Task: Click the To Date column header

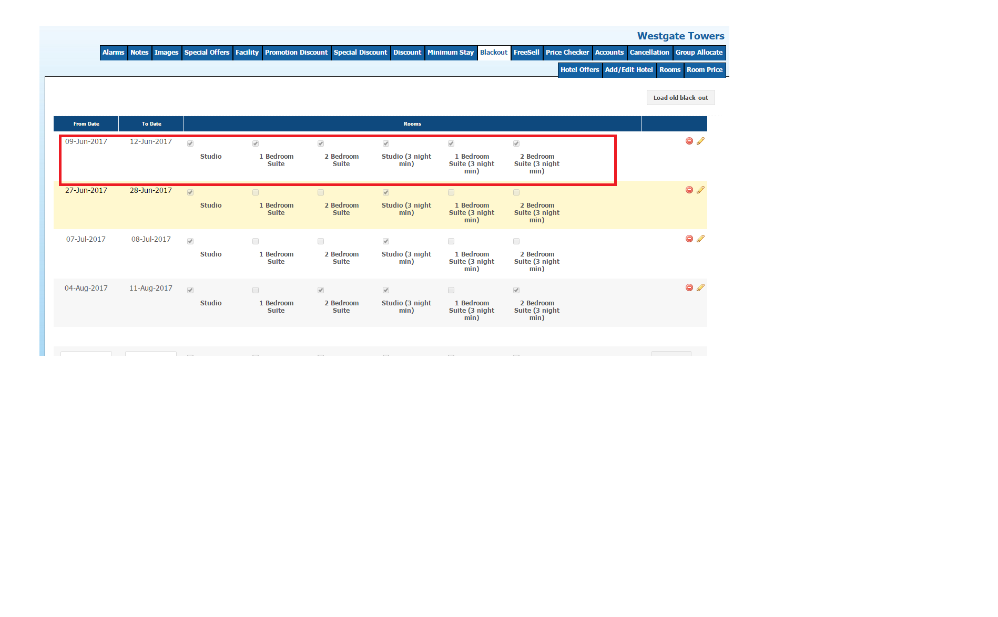Action: [151, 124]
